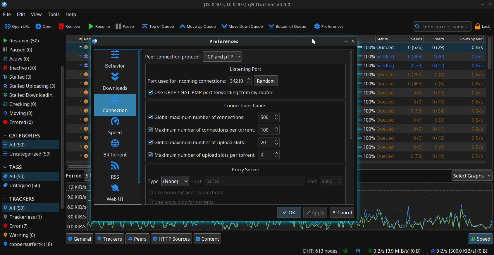Open the Select Graphs dropdown

point(472,176)
